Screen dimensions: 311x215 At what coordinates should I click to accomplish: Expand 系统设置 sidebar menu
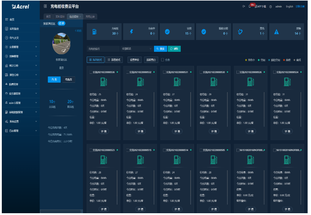pos(20,122)
